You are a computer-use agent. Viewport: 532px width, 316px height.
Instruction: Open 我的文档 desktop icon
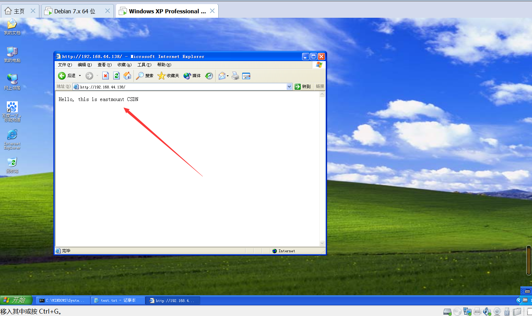coord(12,27)
